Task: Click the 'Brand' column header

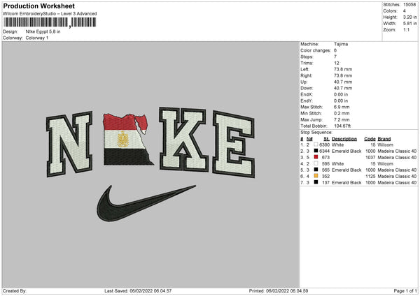Action: tap(384, 139)
